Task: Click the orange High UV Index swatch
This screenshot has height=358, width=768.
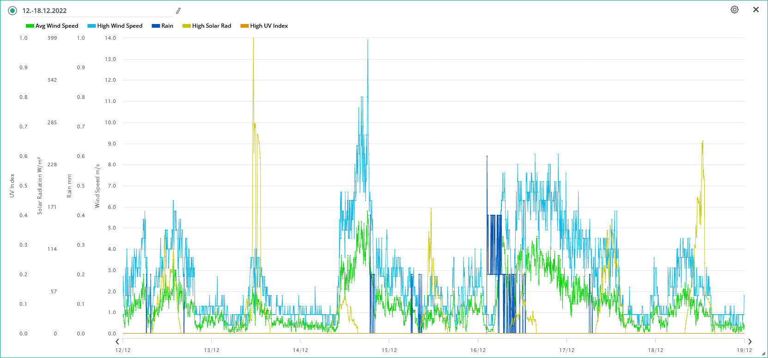Action: 244,26
